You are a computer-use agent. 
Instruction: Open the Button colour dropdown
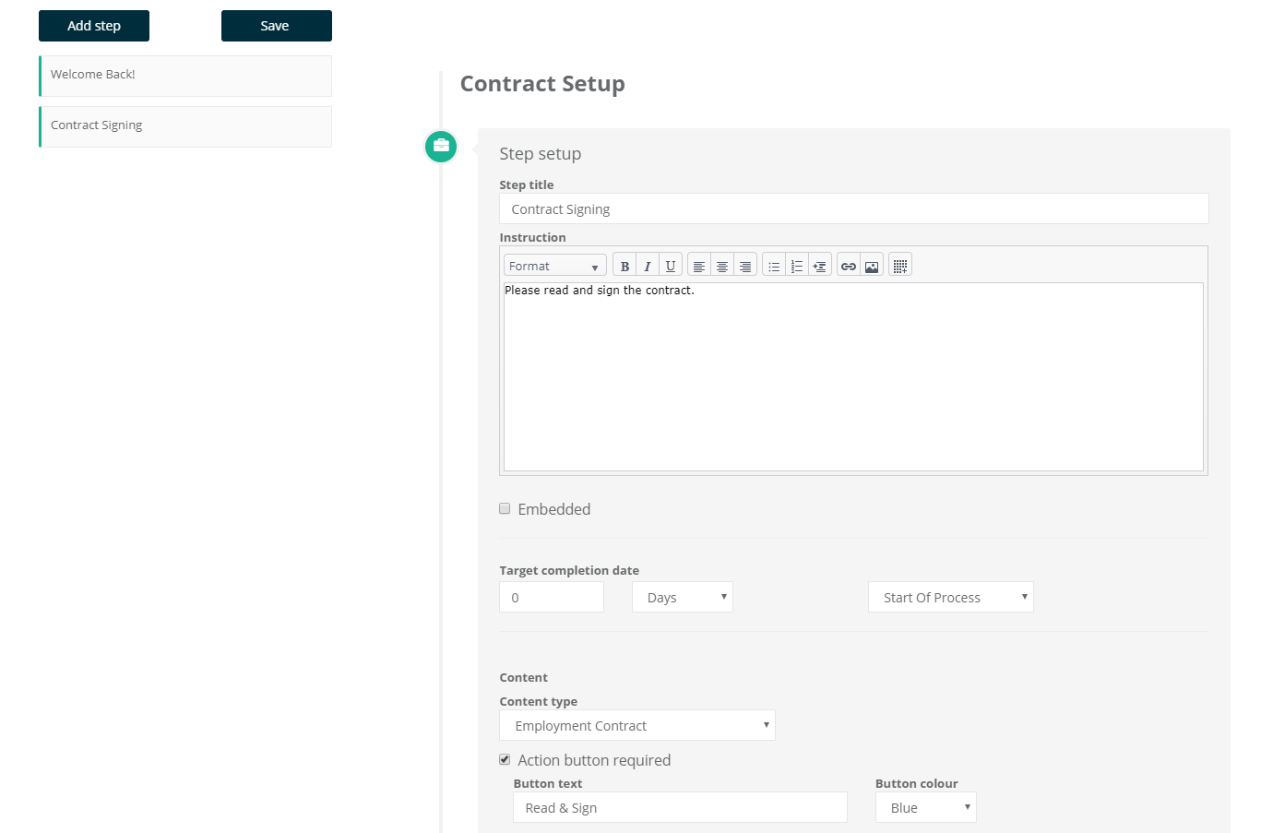pyautogui.click(x=926, y=807)
